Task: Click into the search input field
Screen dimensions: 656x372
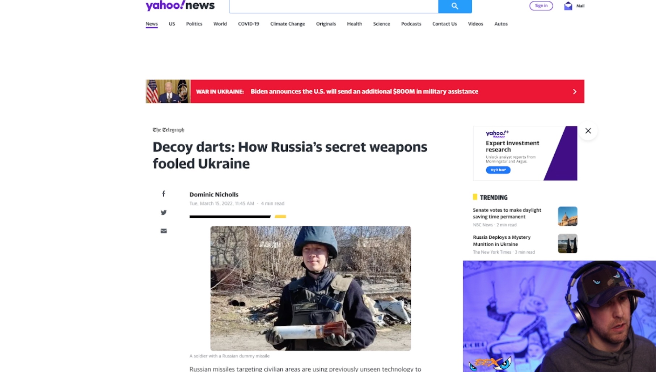Action: tap(334, 6)
